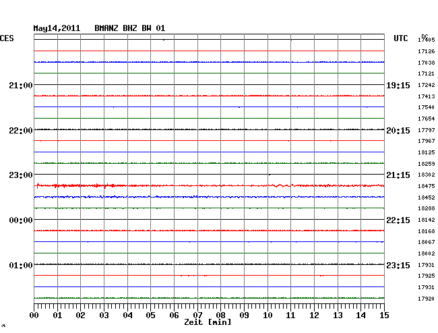The width and height of the screenshot is (438, 333).
Task: Select the DC offset value 18168
Action: click(x=427, y=231)
